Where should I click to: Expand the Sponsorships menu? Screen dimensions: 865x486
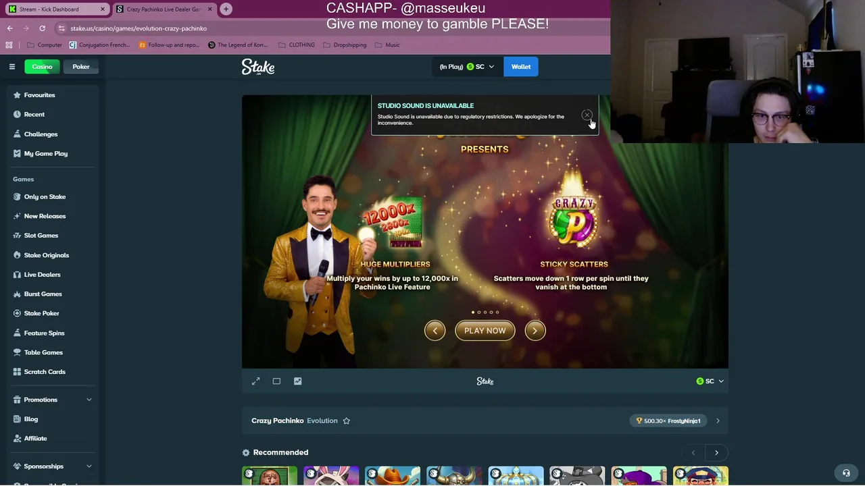(53, 466)
